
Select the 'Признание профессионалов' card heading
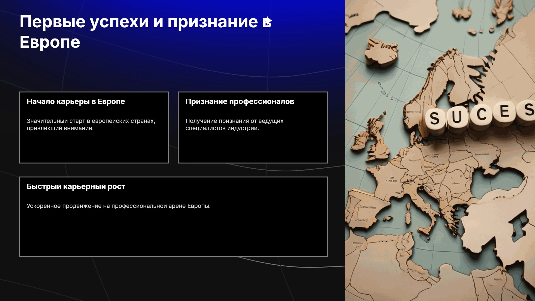[240, 101]
